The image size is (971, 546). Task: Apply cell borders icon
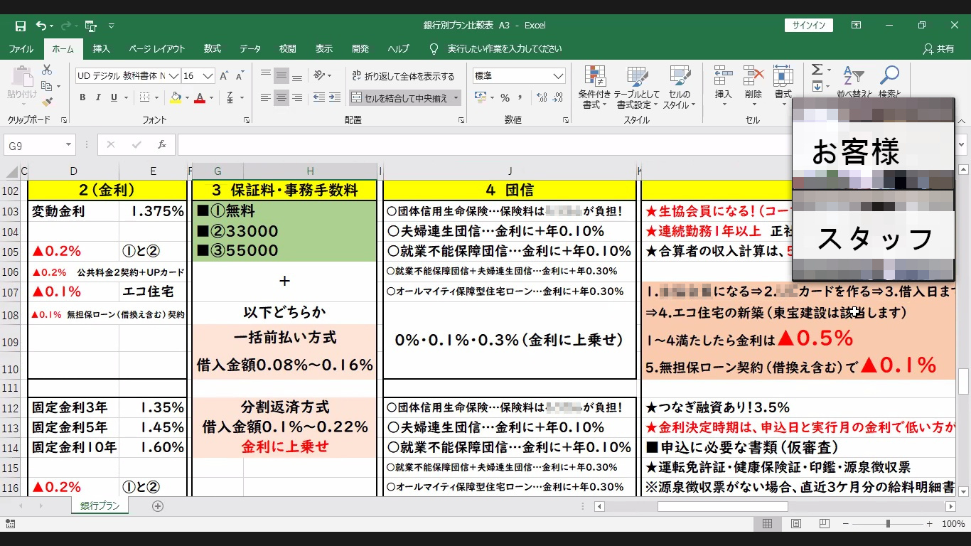(x=145, y=97)
